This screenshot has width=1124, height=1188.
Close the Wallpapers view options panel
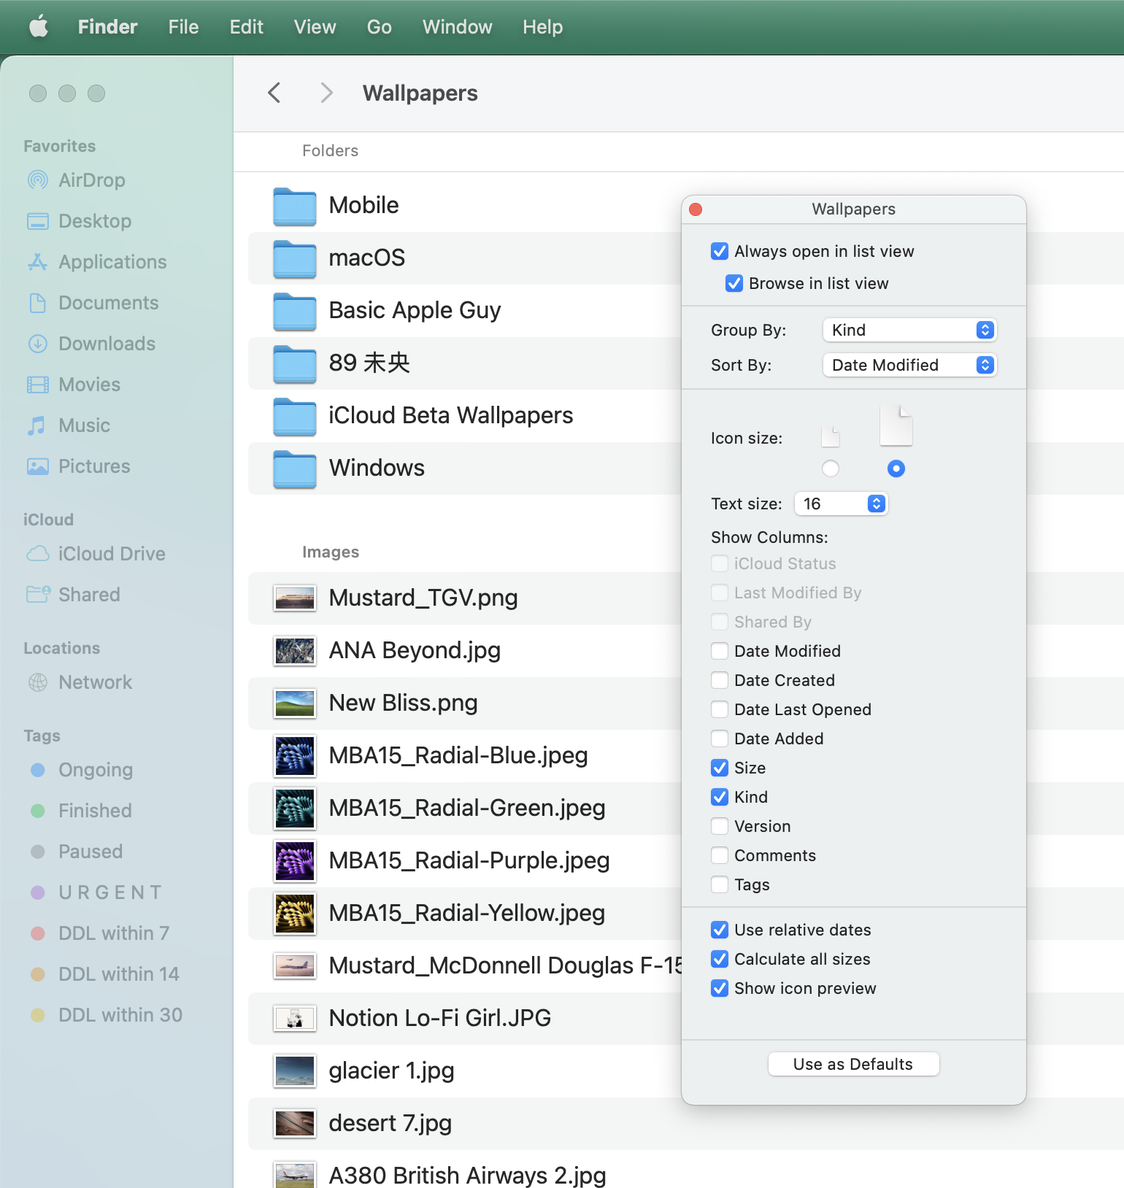coord(696,209)
